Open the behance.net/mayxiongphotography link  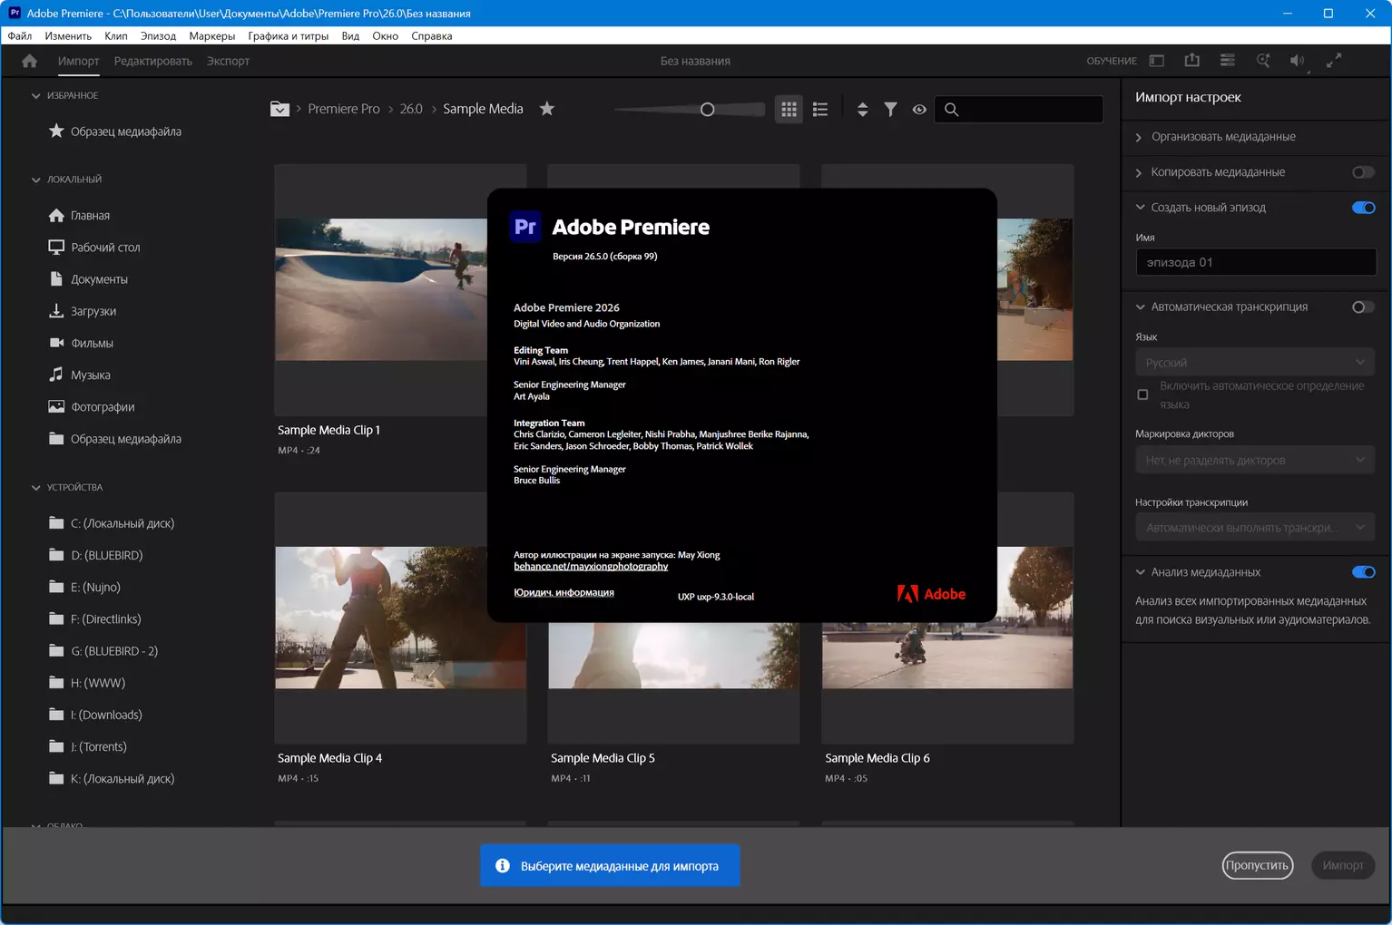point(591,567)
